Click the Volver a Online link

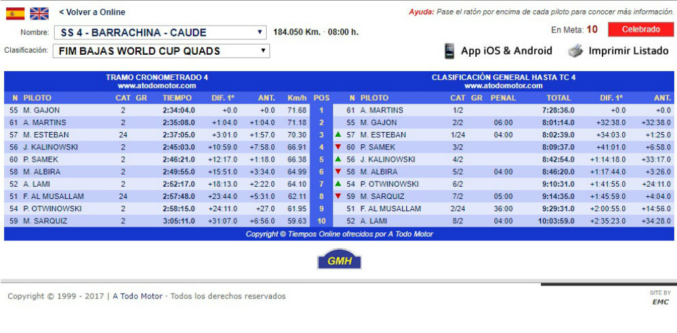pos(92,12)
